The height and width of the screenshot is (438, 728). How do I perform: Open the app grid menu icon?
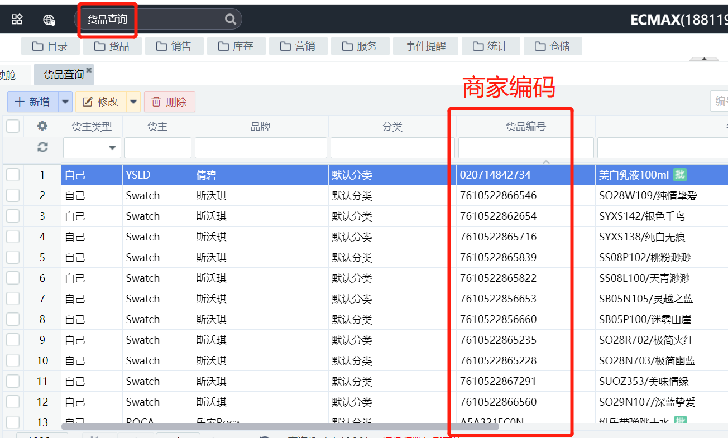click(17, 20)
